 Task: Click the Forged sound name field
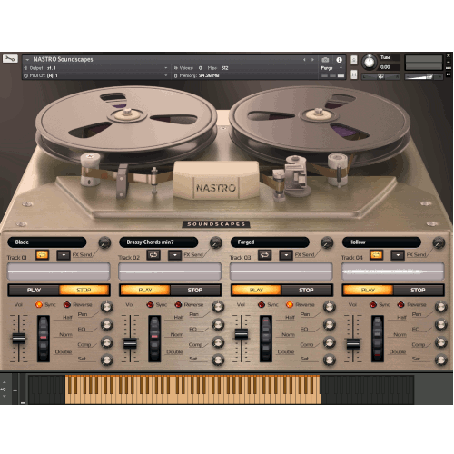270,242
